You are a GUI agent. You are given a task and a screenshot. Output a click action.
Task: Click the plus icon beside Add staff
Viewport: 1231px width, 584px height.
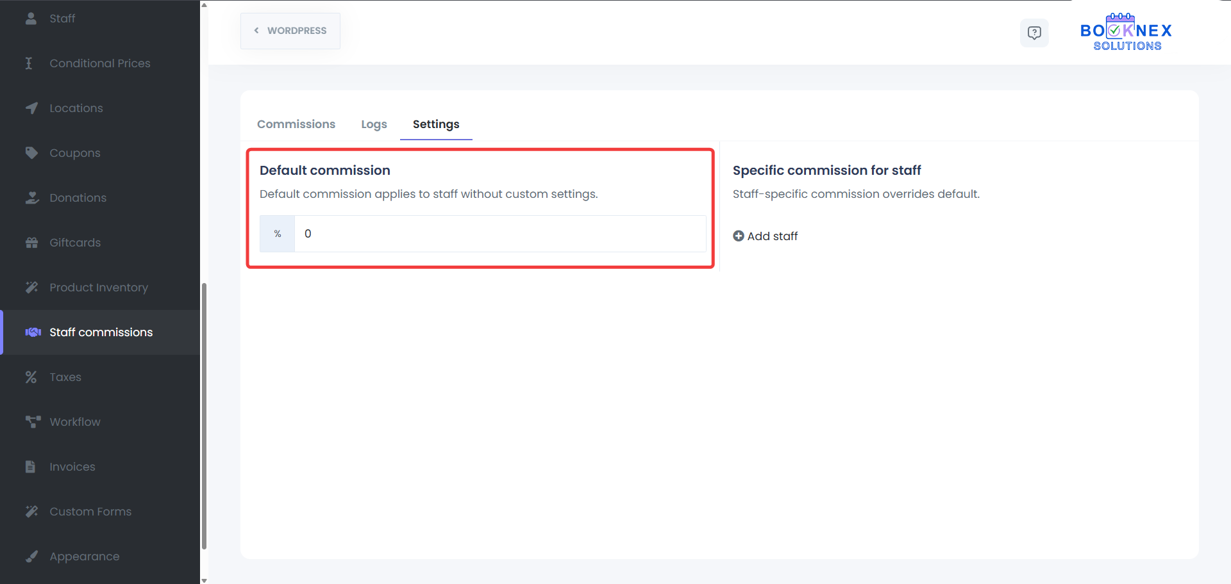(x=738, y=236)
